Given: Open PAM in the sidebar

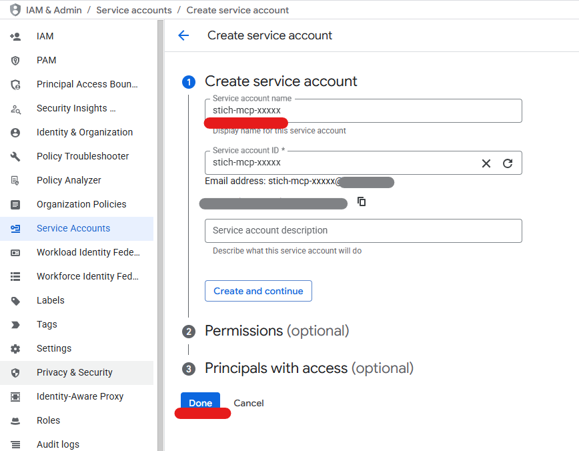Looking at the screenshot, I should [77, 60].
